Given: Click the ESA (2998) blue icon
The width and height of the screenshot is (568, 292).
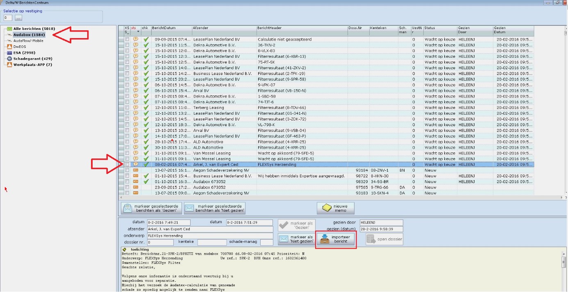Looking at the screenshot, I should tap(9, 53).
